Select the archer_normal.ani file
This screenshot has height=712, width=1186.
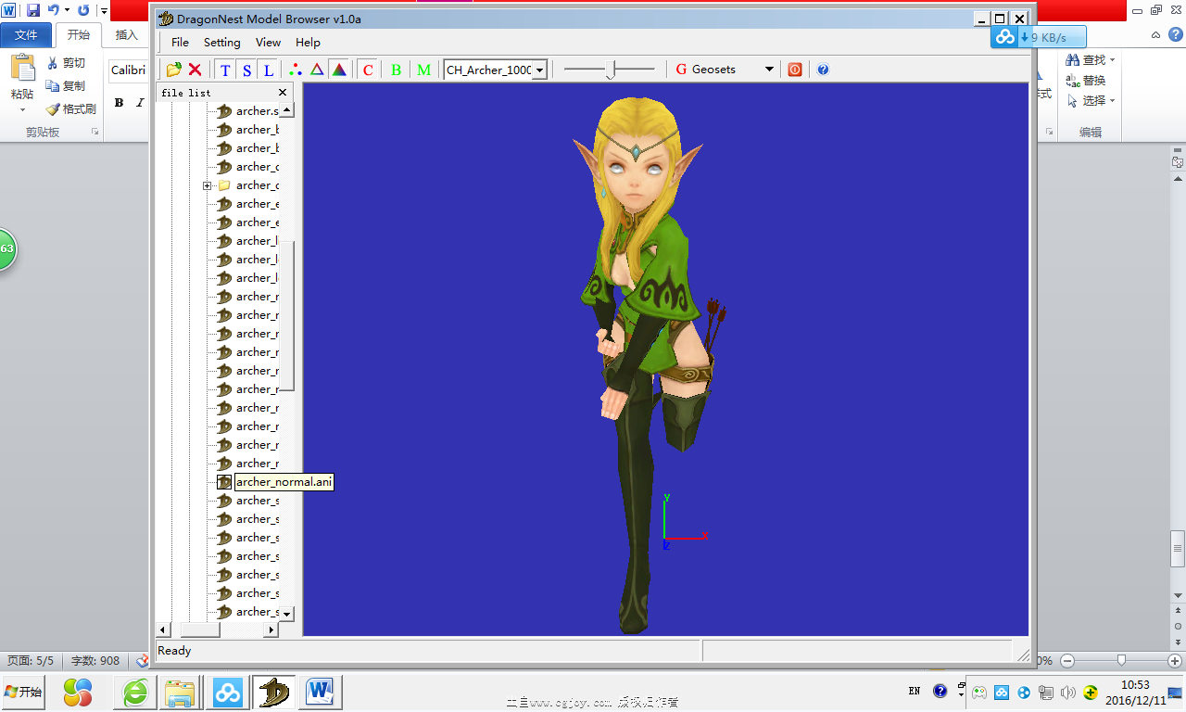(284, 482)
